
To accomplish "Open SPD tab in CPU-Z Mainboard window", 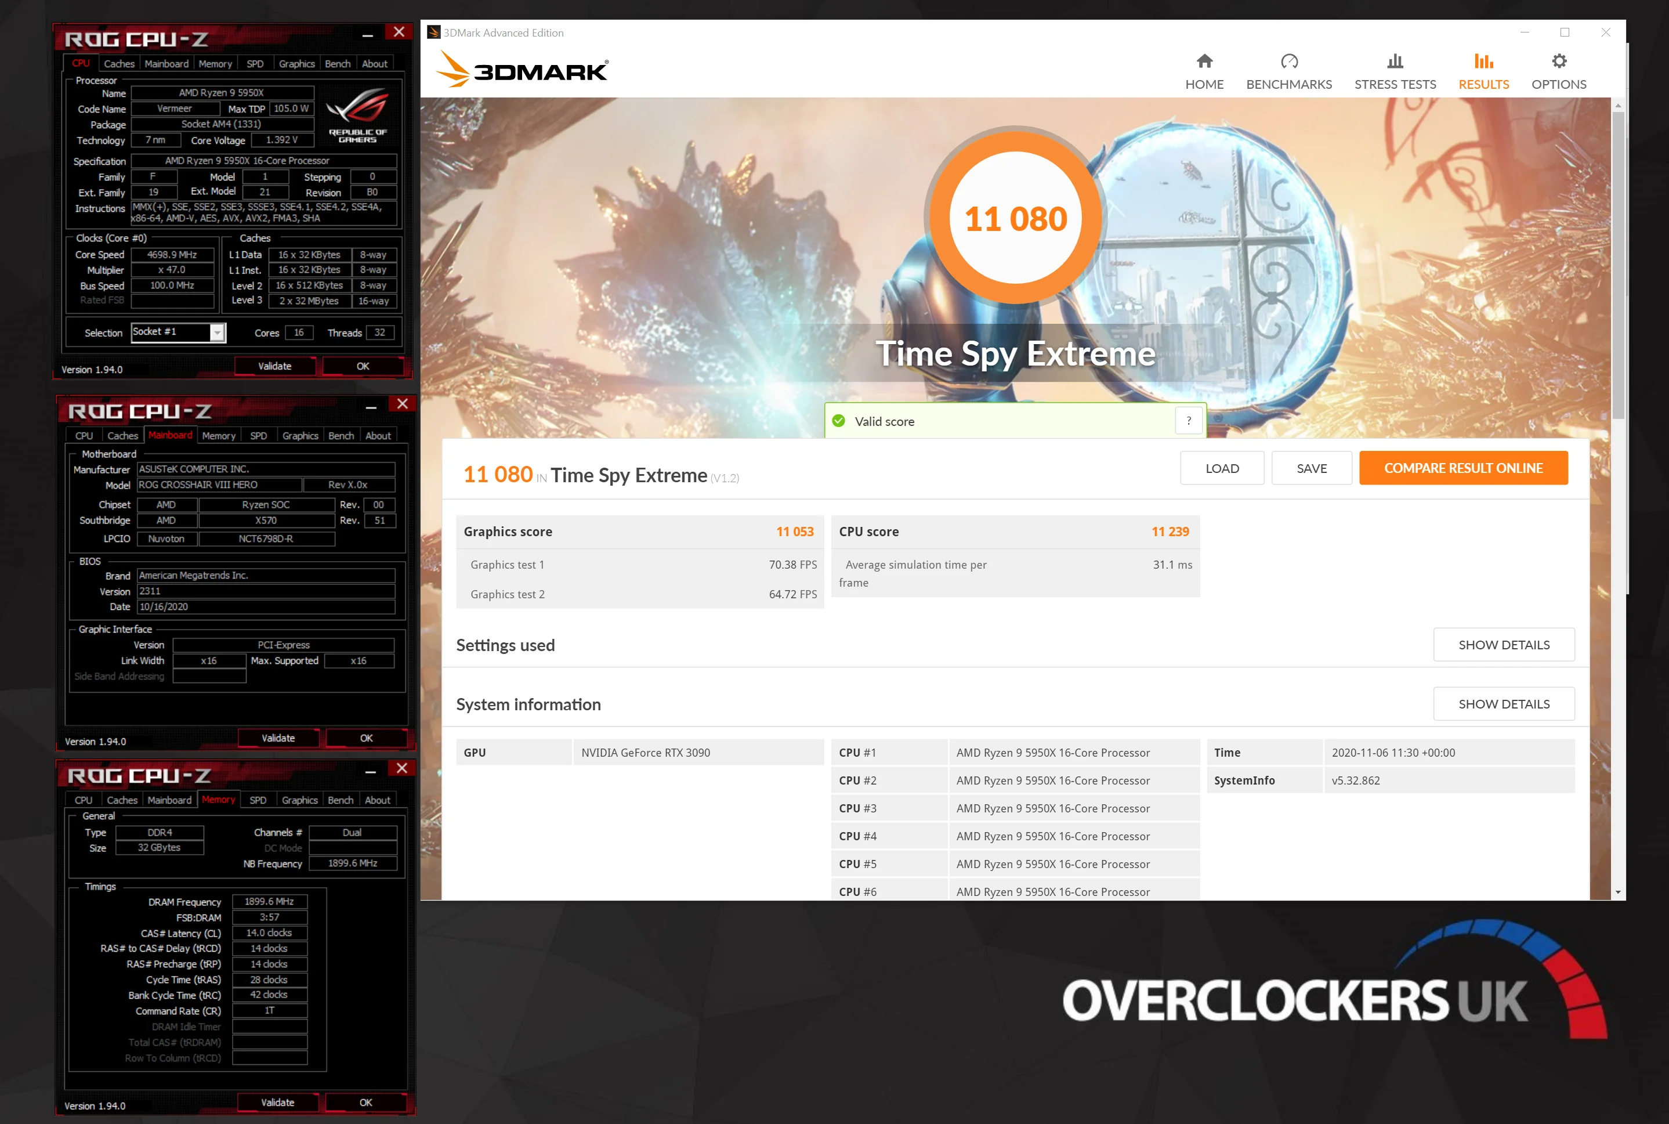I will coord(258,436).
